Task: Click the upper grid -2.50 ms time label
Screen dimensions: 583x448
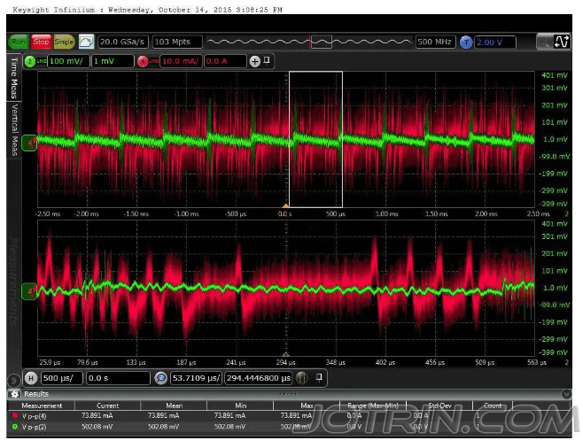Action: coord(48,213)
